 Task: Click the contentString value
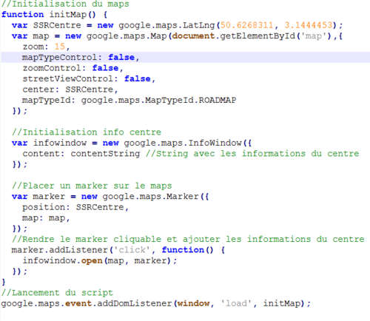pyautogui.click(x=105, y=154)
